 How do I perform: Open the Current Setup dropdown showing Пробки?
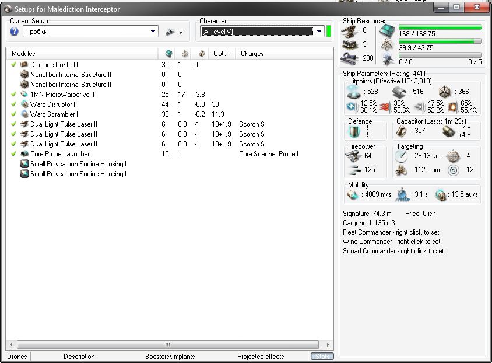[x=90, y=32]
